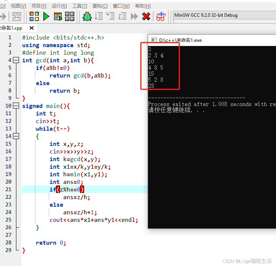The width and height of the screenshot is (276, 266).
Task: Click the 'ans=z/h+1;' code line
Action: point(80,212)
